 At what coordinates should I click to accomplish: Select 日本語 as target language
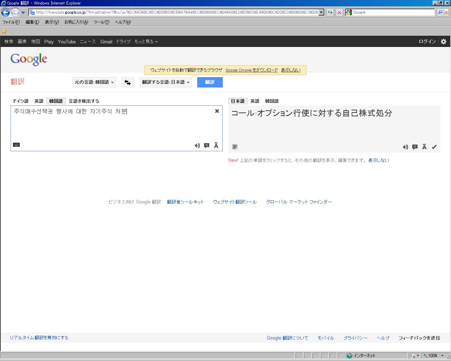pos(238,101)
